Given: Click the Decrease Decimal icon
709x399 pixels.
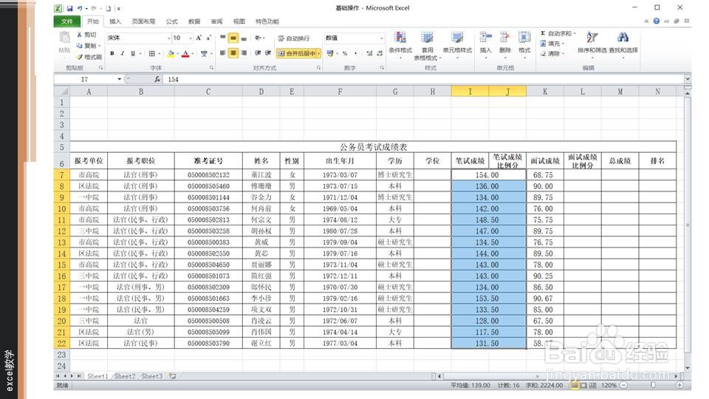Looking at the screenshot, I should (380, 53).
